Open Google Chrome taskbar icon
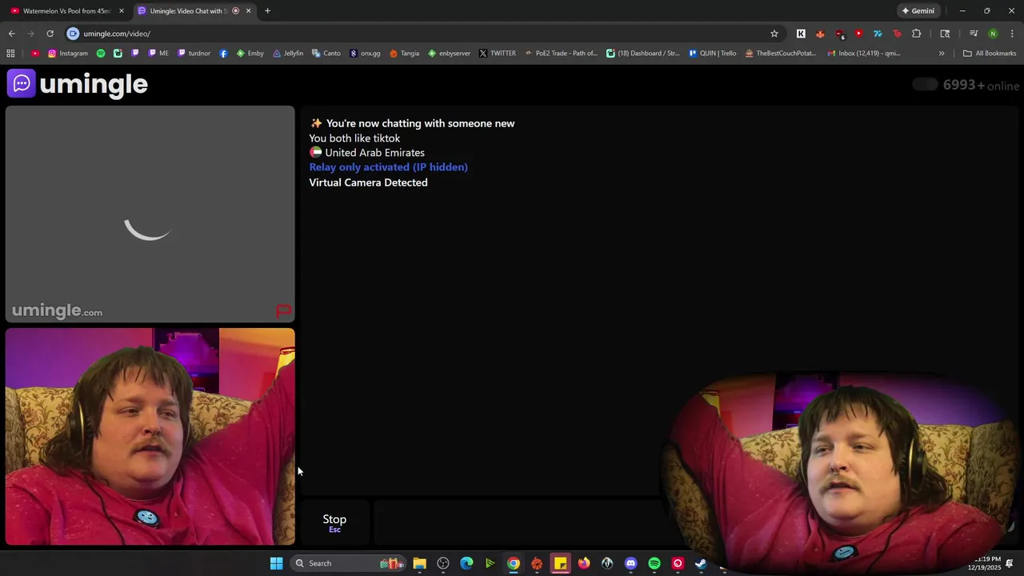 point(514,563)
